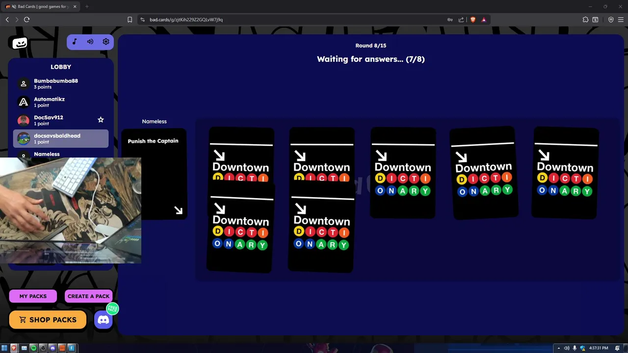Click CREATE A PACK button

click(88, 296)
